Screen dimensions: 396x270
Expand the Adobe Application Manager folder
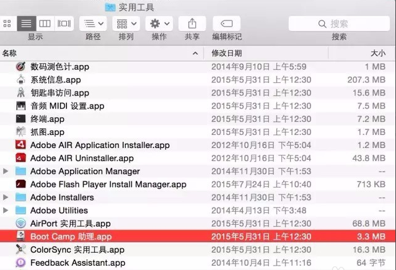(x=6, y=171)
